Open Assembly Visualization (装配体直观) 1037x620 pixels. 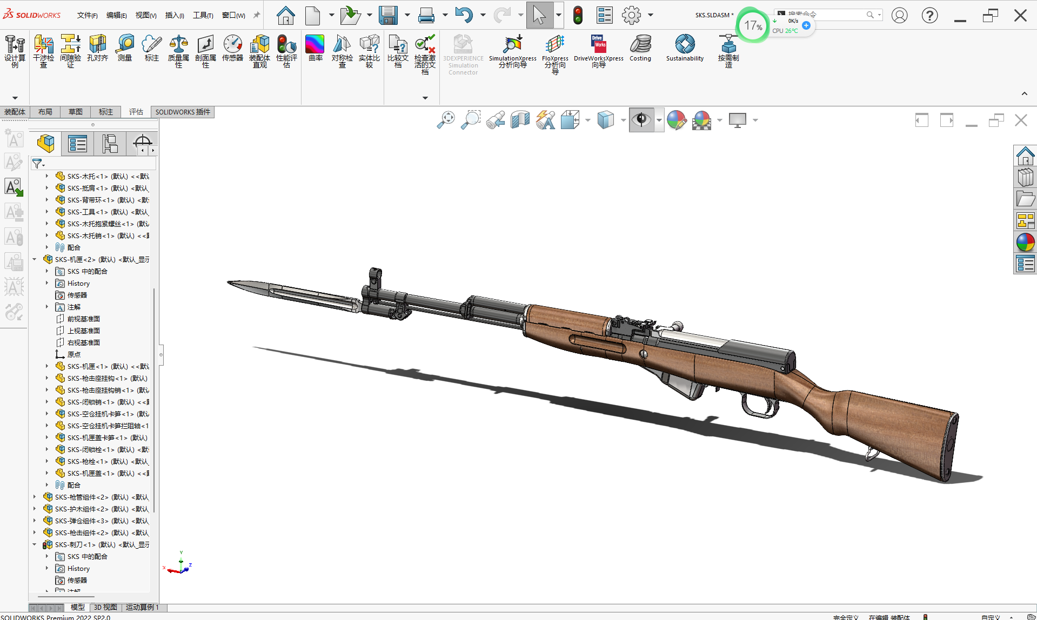[x=259, y=51]
